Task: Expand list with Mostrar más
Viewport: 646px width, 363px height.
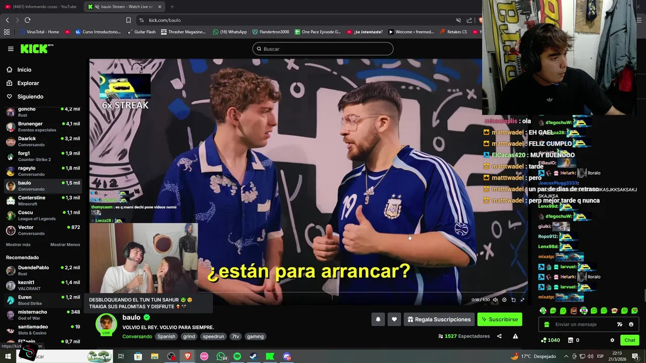Action: 18,245
